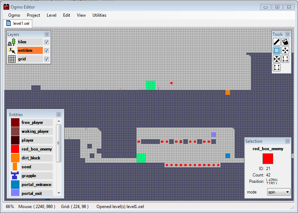Click the seed entity icon
This screenshot has width=298, height=213.
coord(15,166)
